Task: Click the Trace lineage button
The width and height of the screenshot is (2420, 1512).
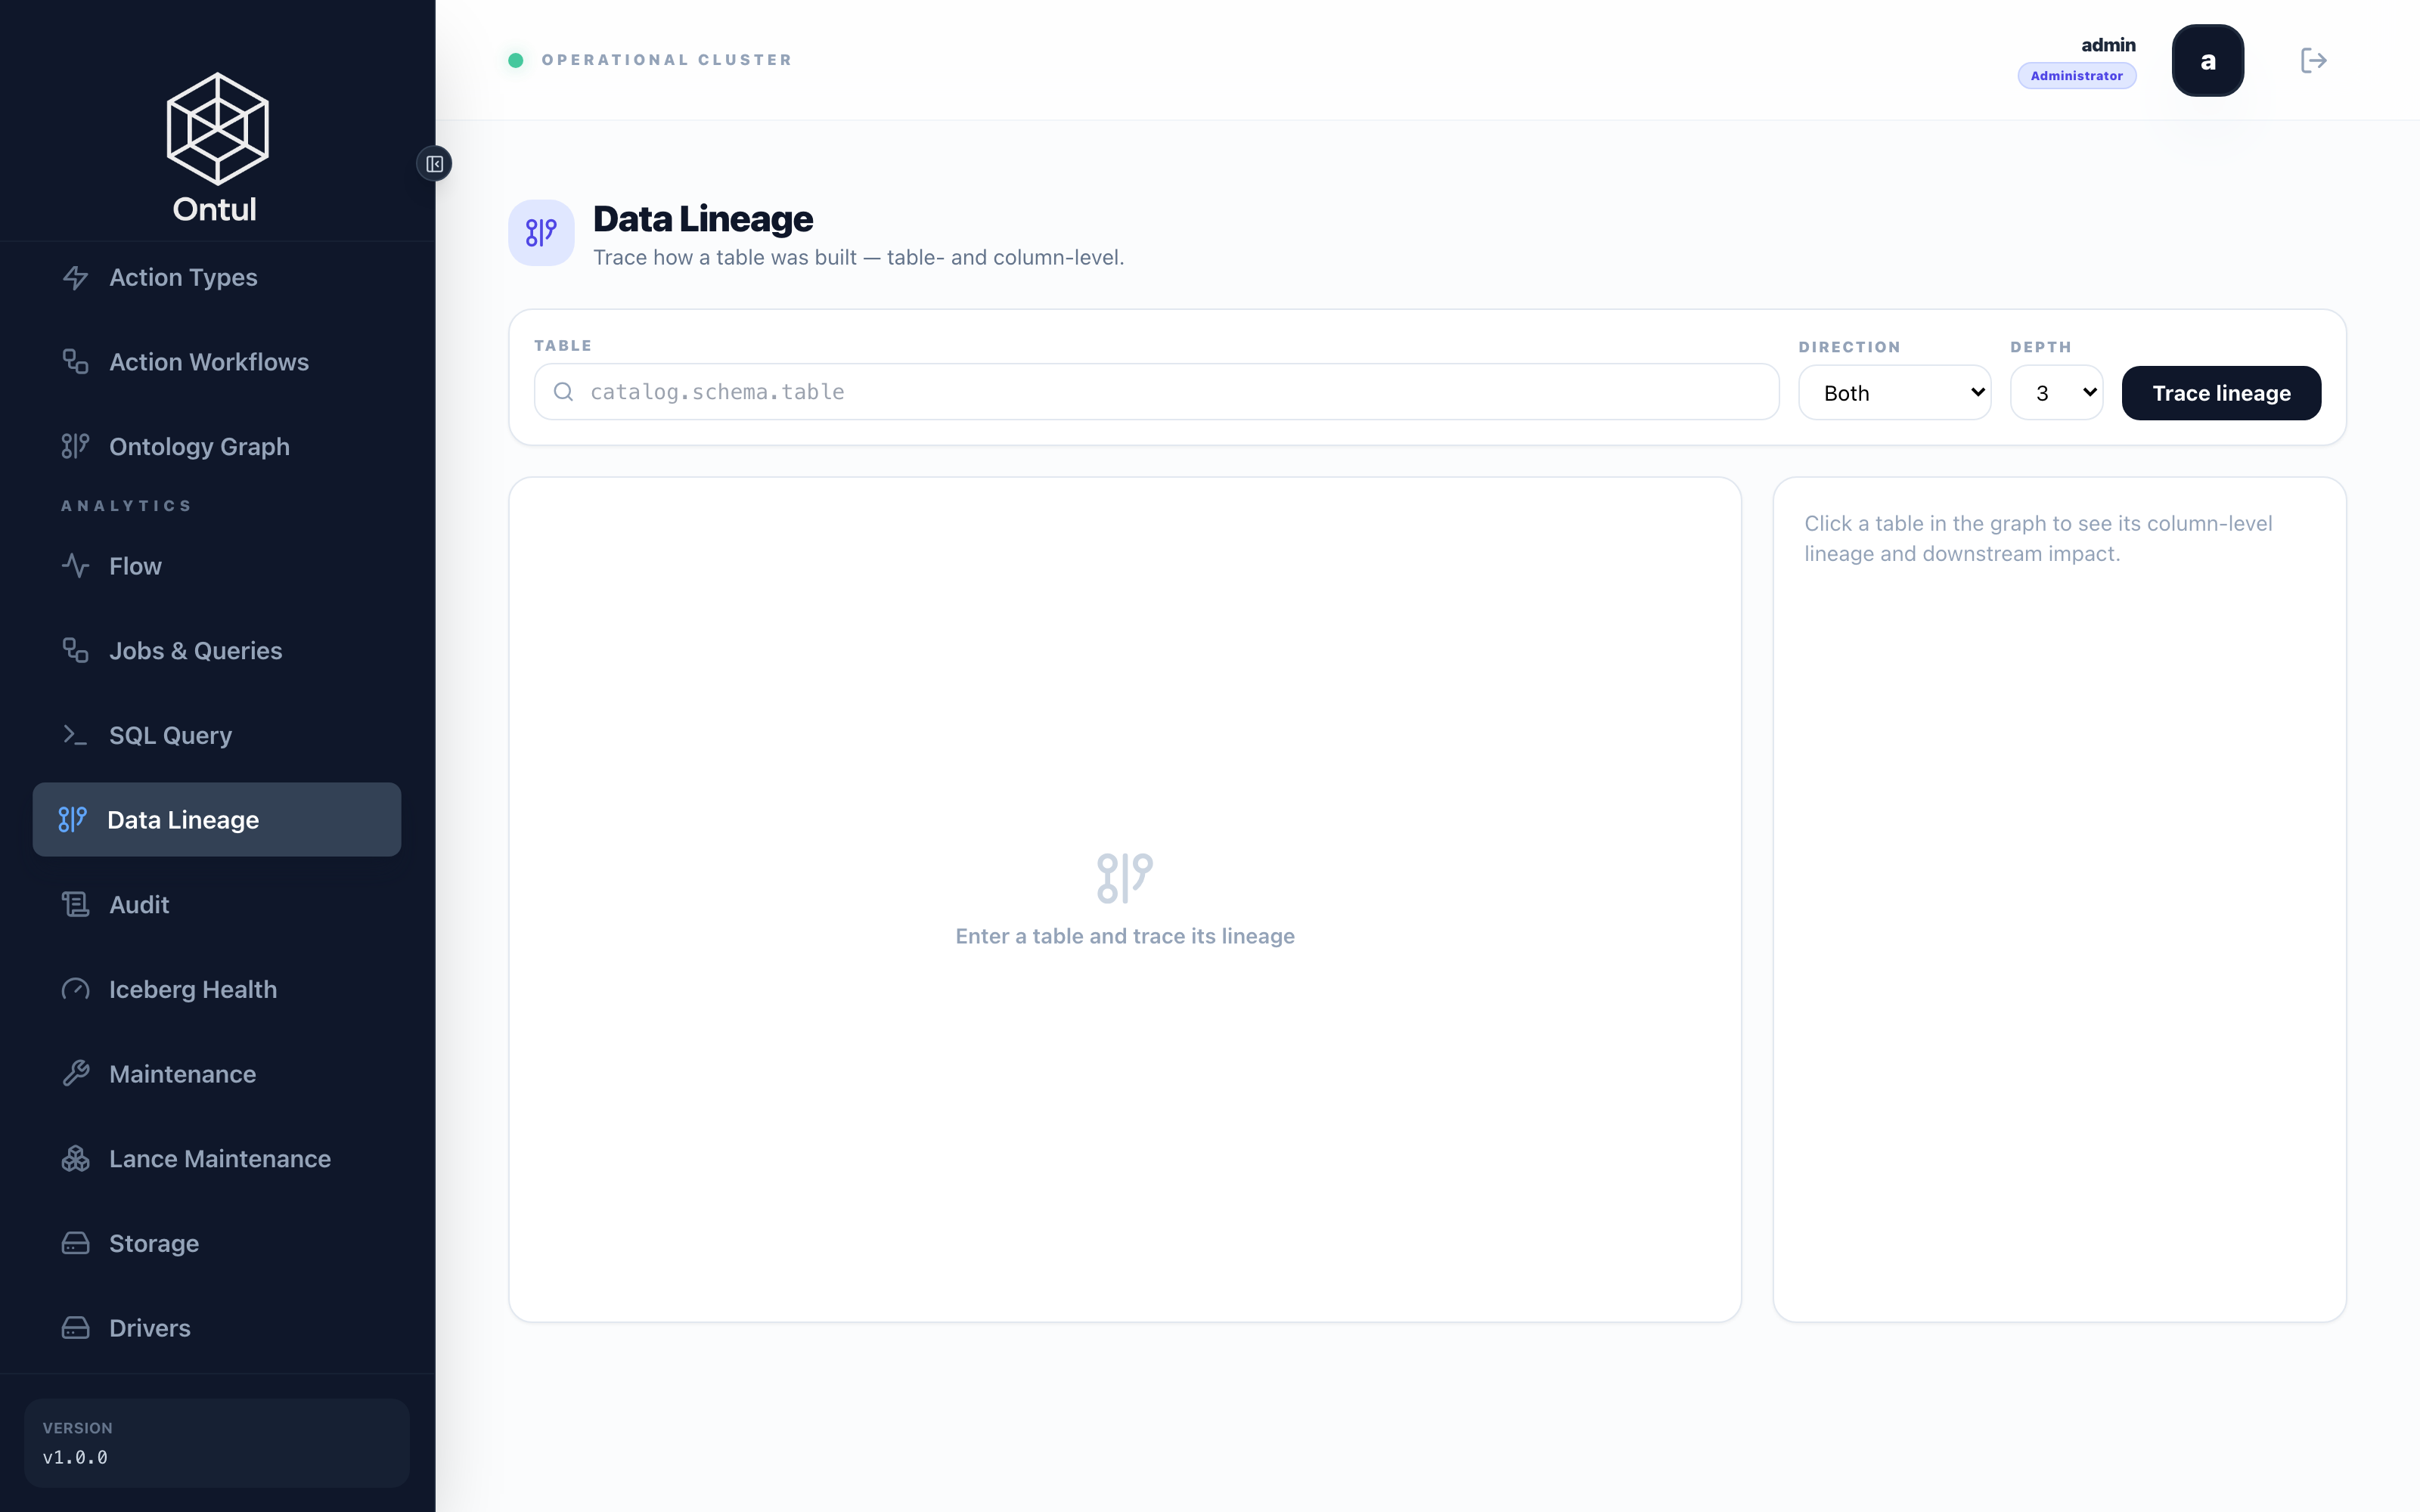Action: point(2221,393)
